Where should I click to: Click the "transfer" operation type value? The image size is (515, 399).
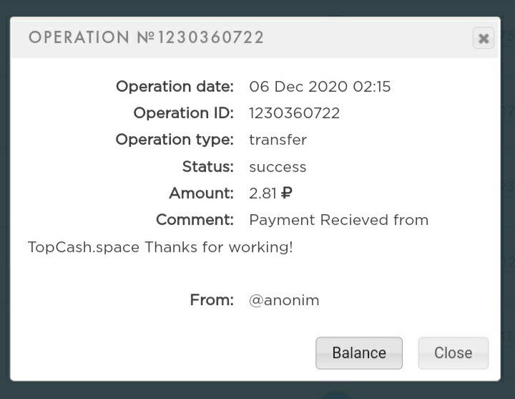point(278,140)
